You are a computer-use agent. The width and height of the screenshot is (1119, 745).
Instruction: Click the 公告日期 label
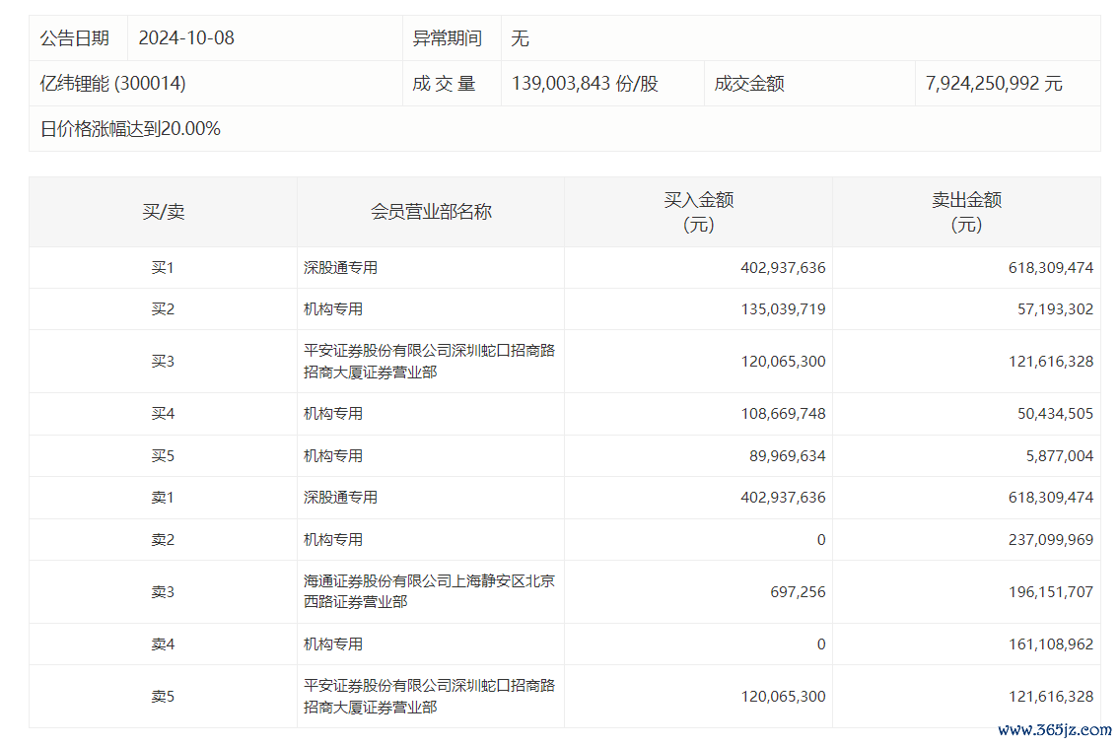74,37
